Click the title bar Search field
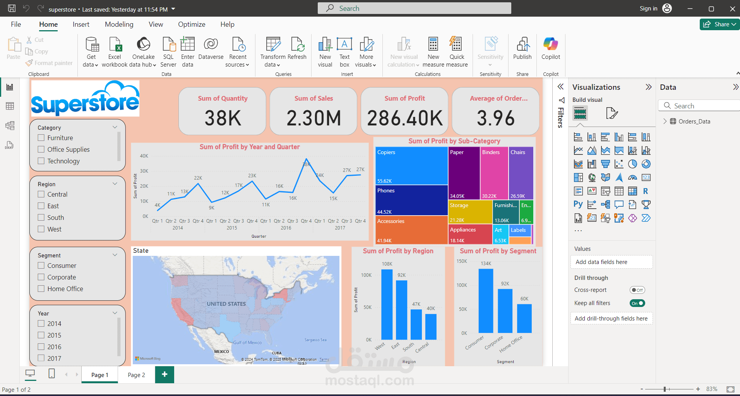This screenshot has height=396, width=740. [414, 8]
